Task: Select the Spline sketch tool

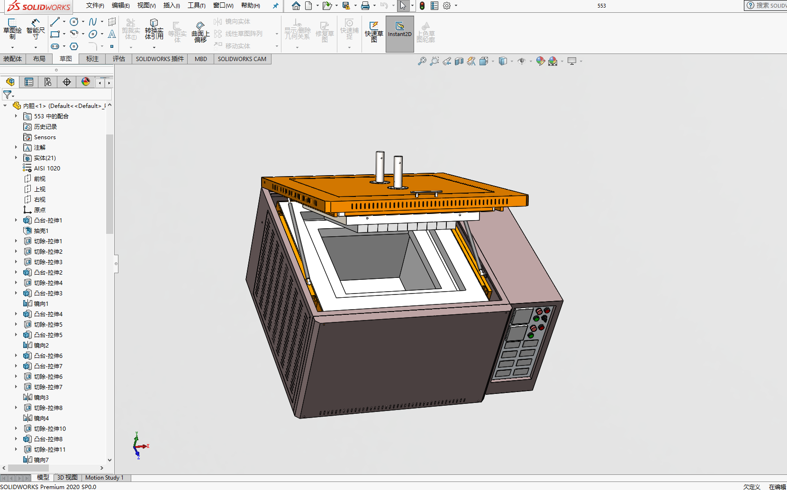Action: click(x=93, y=22)
